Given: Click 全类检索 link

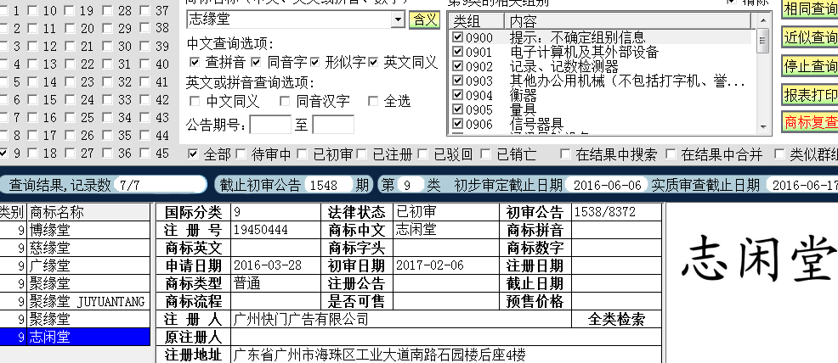Looking at the screenshot, I should tap(616, 319).
